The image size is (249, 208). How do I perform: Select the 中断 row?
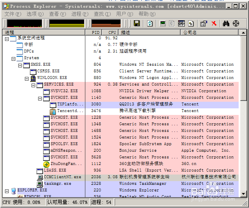pos(121,45)
